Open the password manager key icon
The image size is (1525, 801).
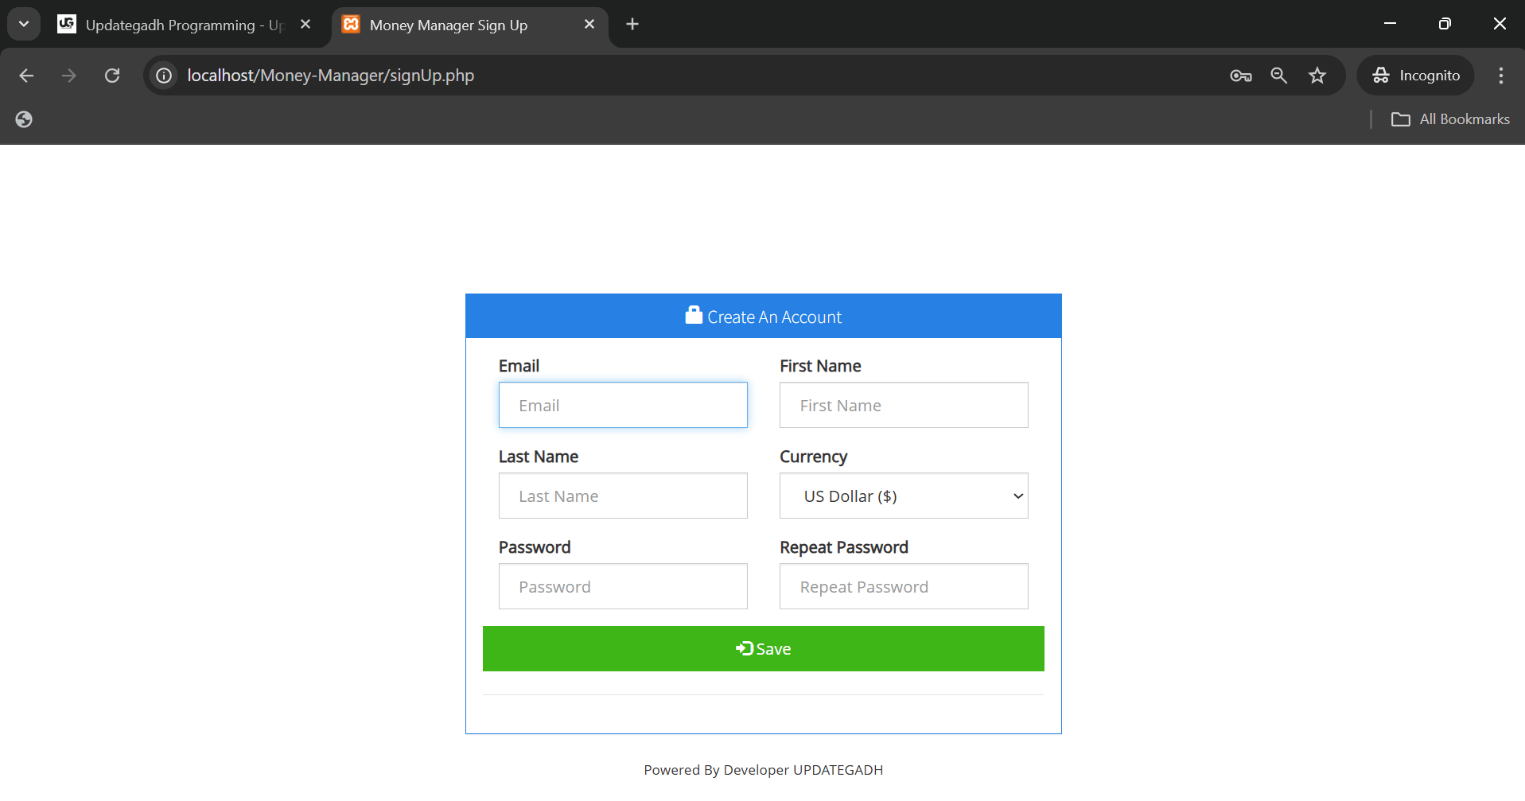click(x=1239, y=75)
